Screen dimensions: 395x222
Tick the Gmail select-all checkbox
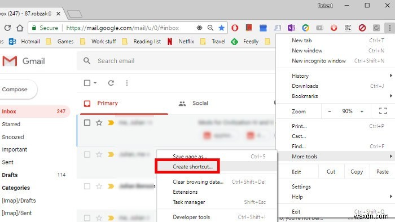(x=87, y=83)
